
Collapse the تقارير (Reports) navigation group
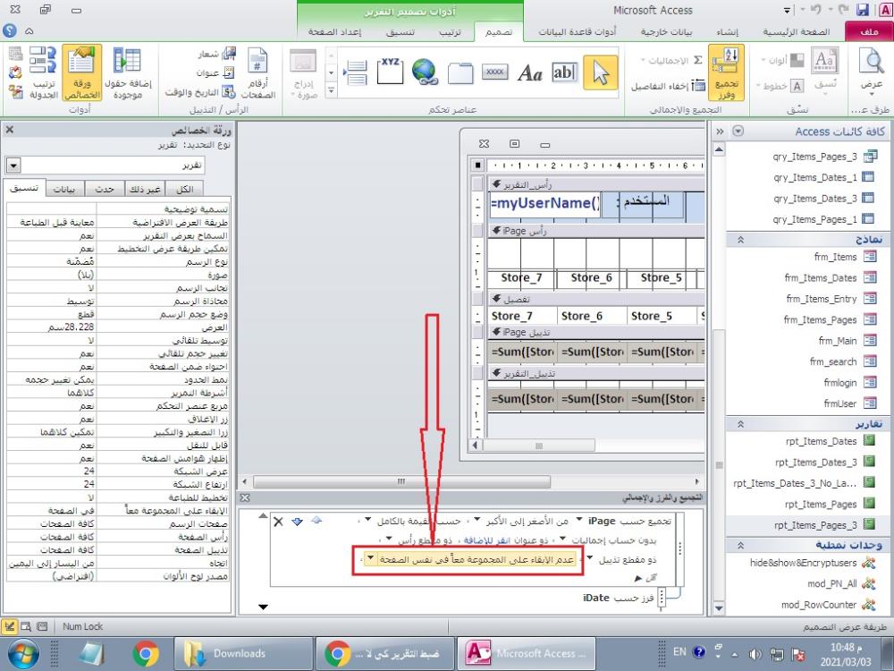(x=740, y=423)
